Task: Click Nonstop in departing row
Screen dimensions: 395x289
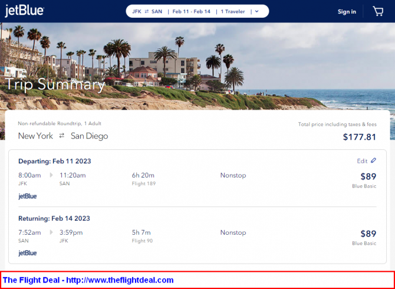Action: (233, 175)
